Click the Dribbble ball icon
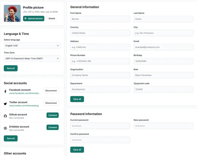197x156 pixels. pyautogui.click(x=5, y=128)
